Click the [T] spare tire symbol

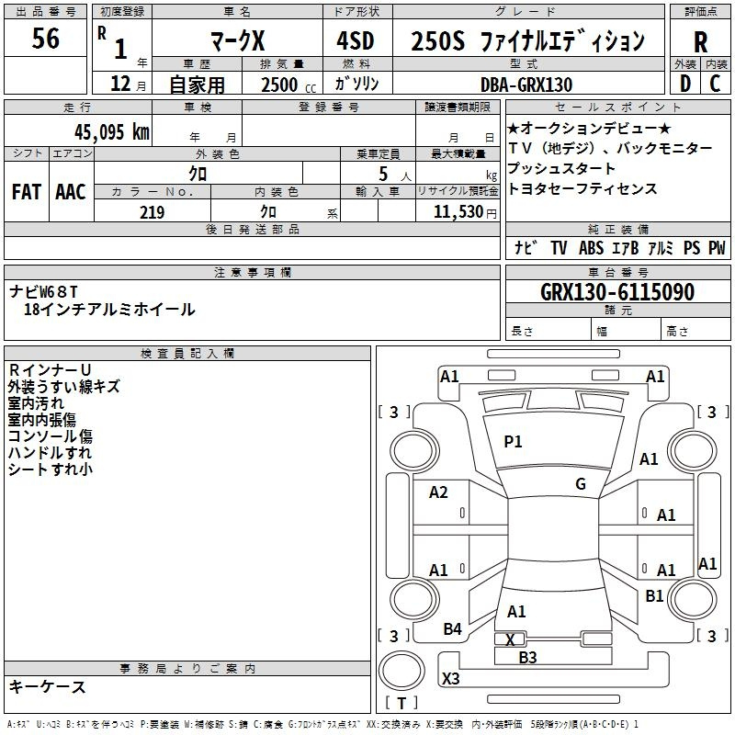(x=401, y=704)
